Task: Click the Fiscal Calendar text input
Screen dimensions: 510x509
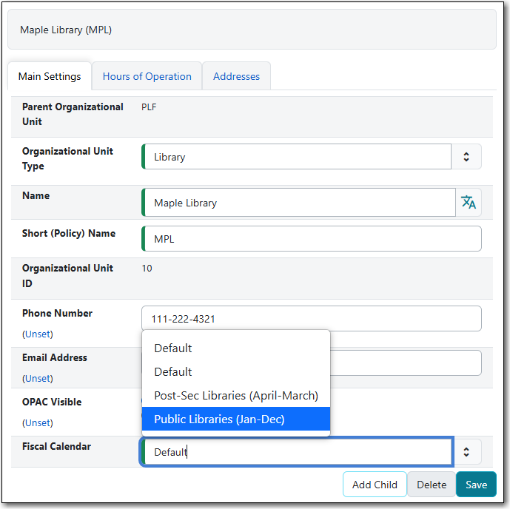Action: (296, 452)
